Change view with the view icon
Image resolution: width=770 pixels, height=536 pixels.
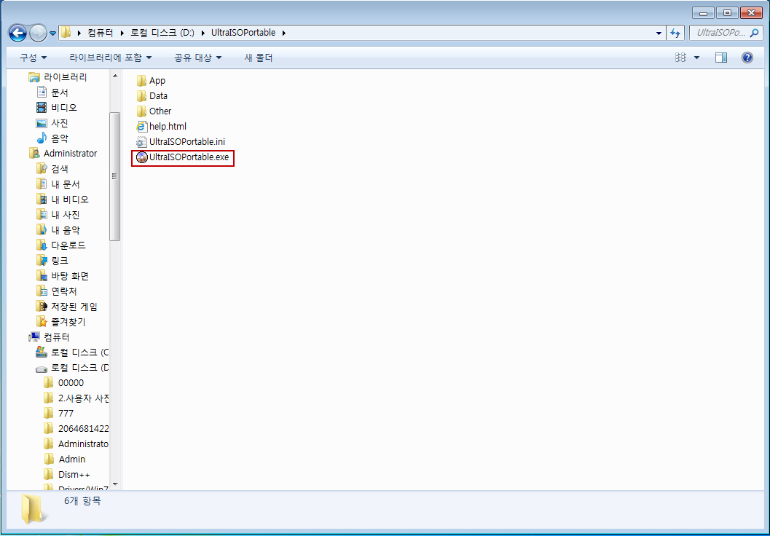click(680, 58)
